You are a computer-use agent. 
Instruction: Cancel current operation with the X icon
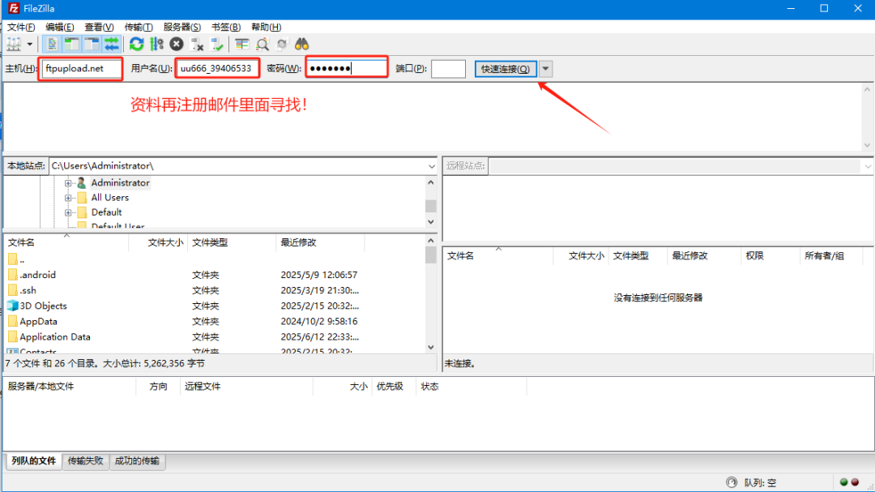click(x=177, y=44)
